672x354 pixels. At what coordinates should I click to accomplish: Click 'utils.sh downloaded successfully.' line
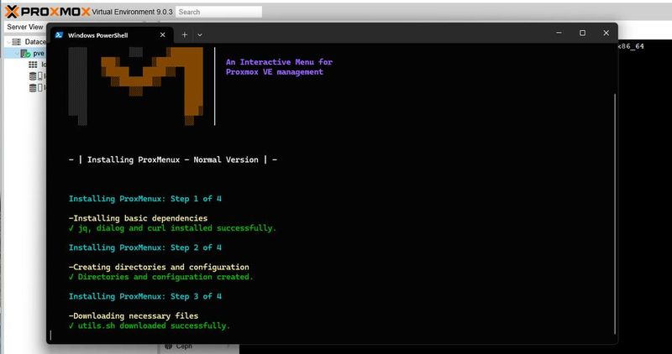(150, 325)
